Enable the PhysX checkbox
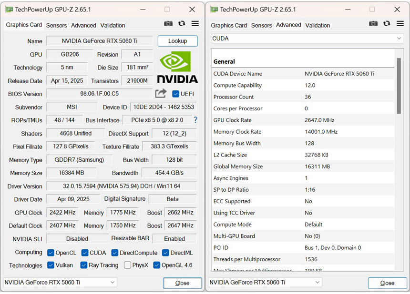 [x=127, y=265]
